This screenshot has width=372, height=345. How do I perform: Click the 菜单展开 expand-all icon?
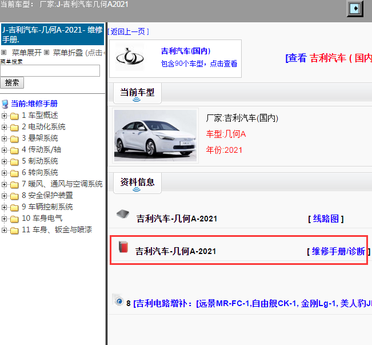click(4, 52)
